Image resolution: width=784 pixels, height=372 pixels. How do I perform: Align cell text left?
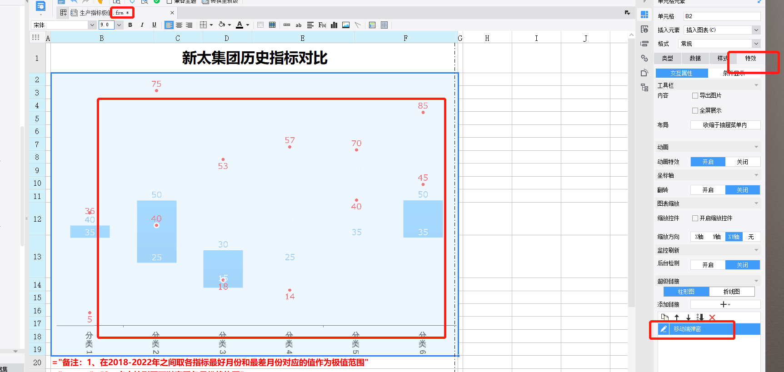(169, 25)
